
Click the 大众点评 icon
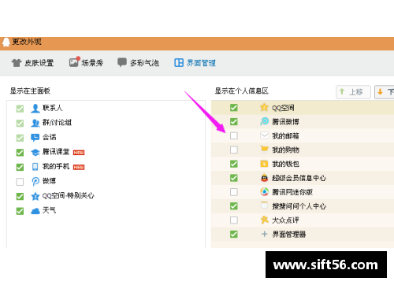(x=264, y=220)
